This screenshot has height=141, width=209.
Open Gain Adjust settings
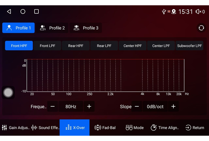[x=16, y=128]
